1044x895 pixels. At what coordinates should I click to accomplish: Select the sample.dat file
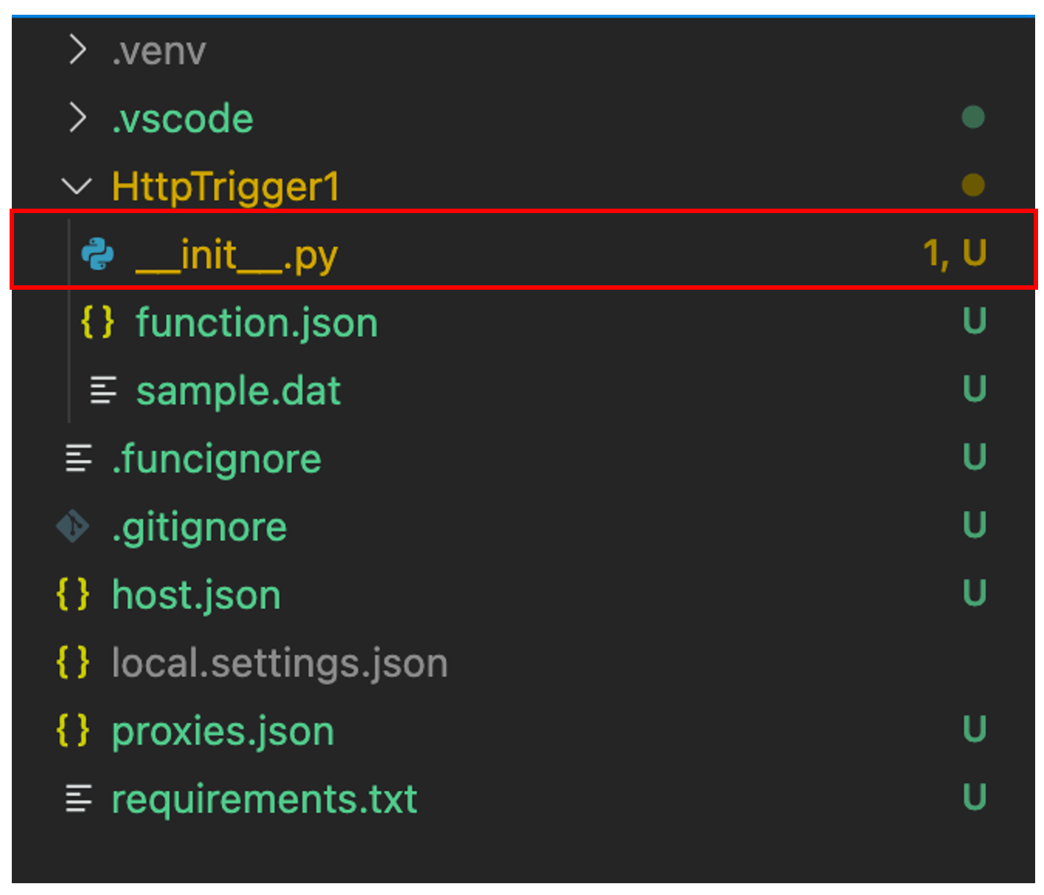pyautogui.click(x=238, y=391)
